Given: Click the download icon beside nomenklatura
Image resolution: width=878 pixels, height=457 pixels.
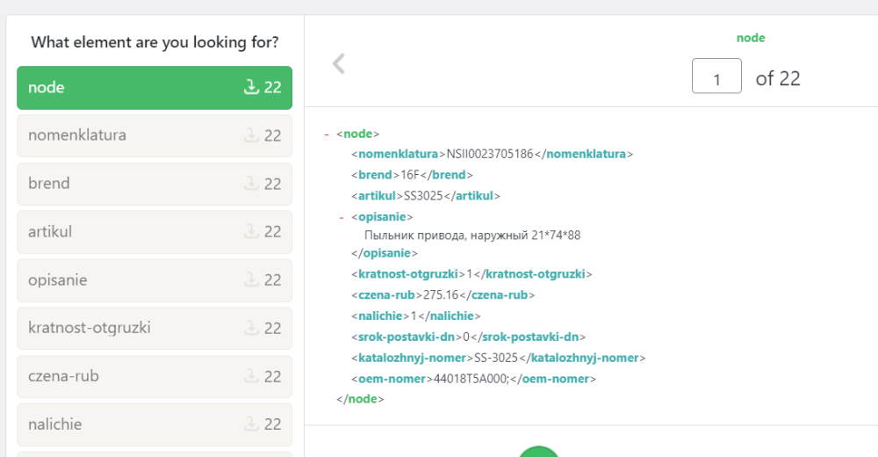Looking at the screenshot, I should click(251, 135).
